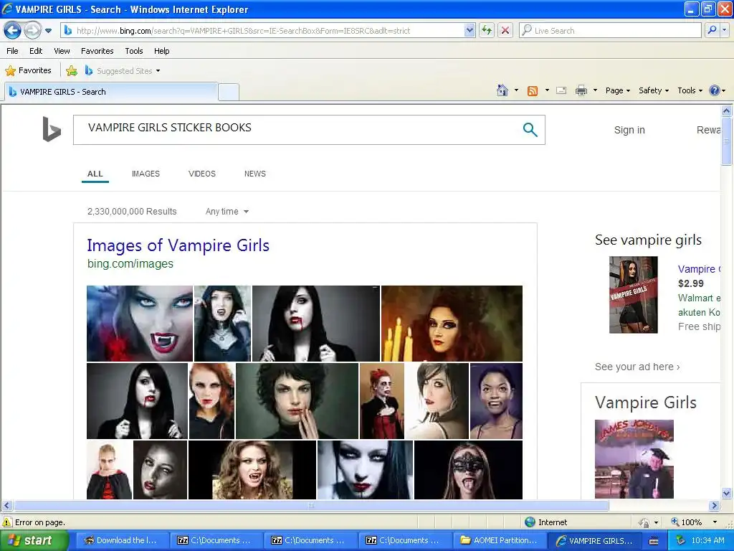The height and width of the screenshot is (551, 734).
Task: Open the Edit menu
Action: [x=36, y=51]
